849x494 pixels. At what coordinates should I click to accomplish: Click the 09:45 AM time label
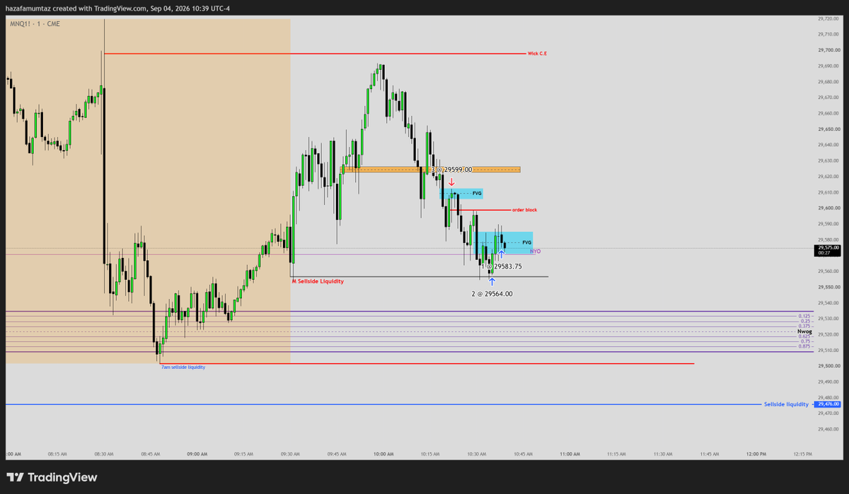click(337, 454)
